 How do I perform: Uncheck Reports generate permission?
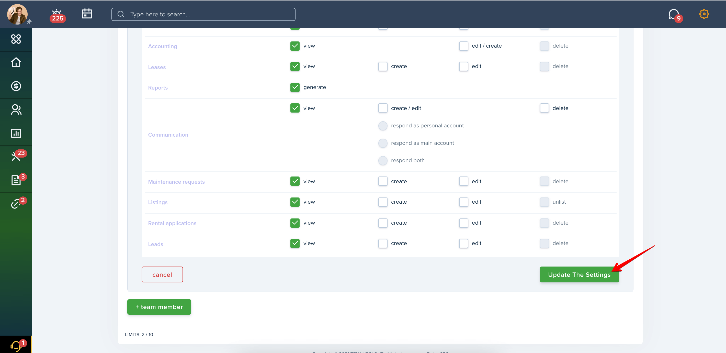[x=295, y=87]
